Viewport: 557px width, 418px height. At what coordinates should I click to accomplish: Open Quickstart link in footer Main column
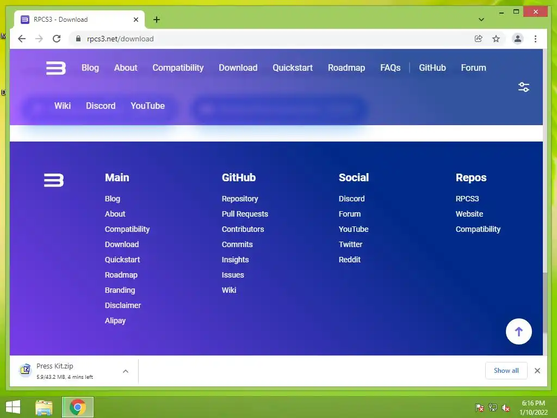point(122,260)
